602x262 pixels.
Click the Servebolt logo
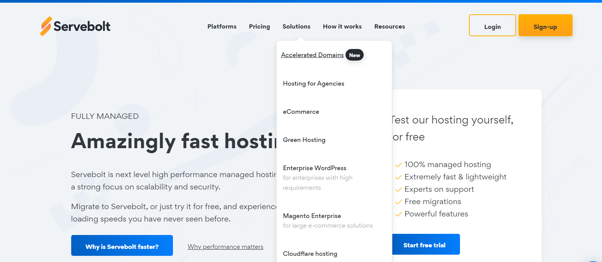tap(75, 26)
